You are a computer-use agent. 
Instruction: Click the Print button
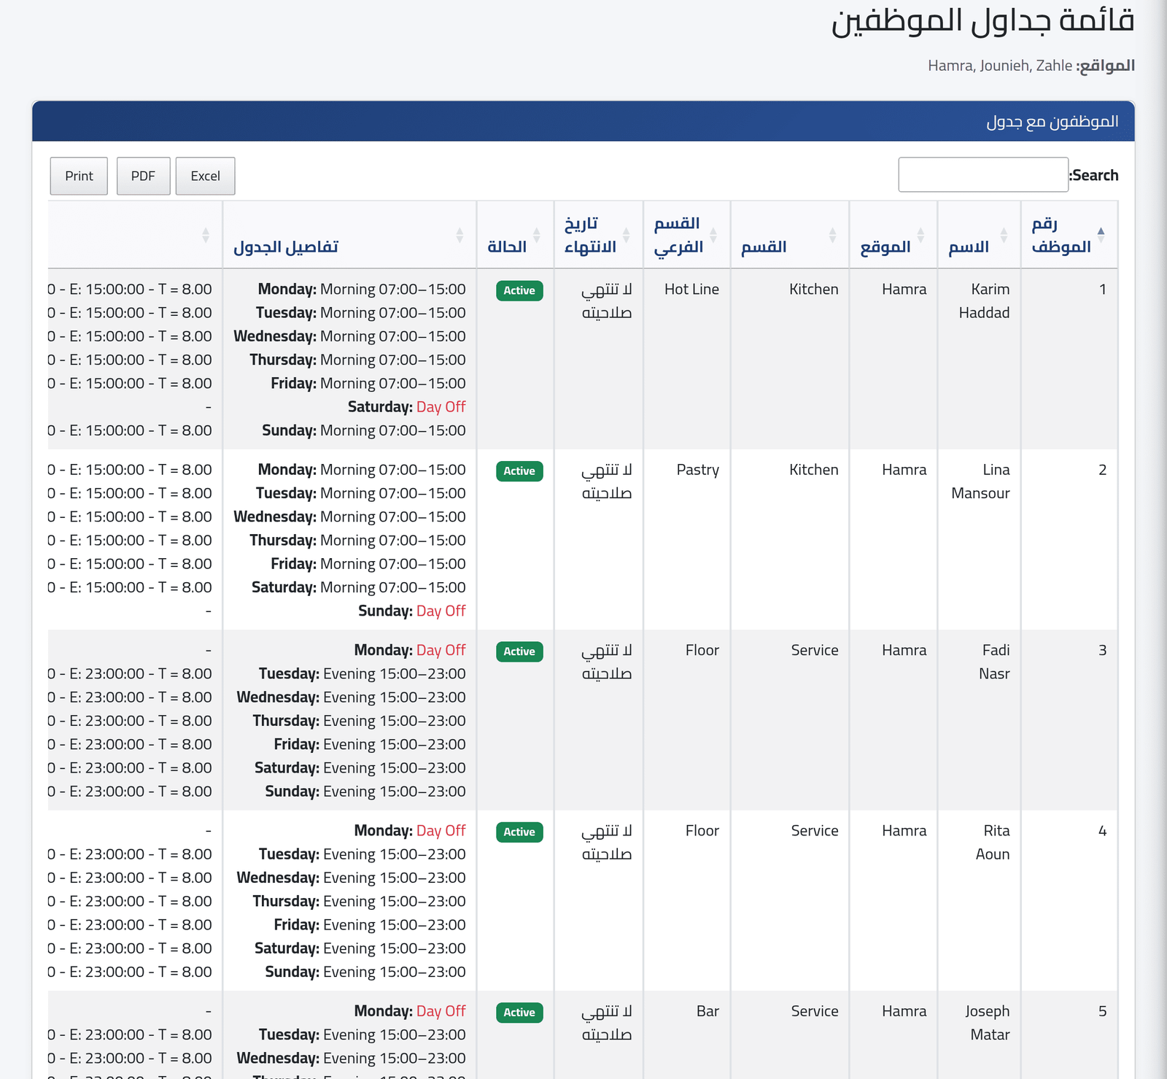(x=79, y=176)
